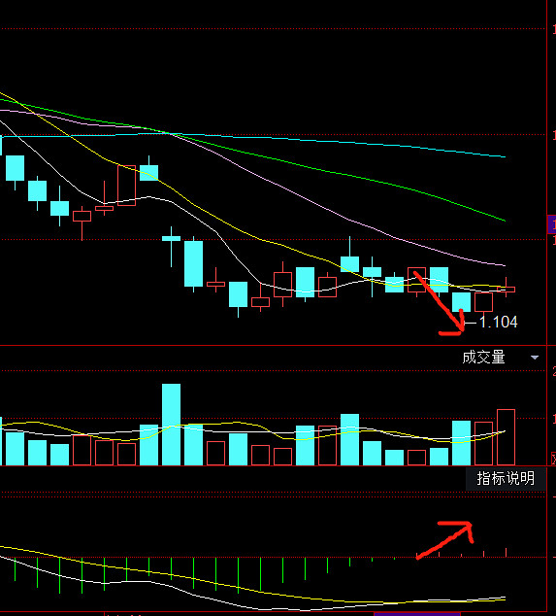The height and width of the screenshot is (616, 556).
Task: Click the 成交量 indicator label
Action: 483,358
